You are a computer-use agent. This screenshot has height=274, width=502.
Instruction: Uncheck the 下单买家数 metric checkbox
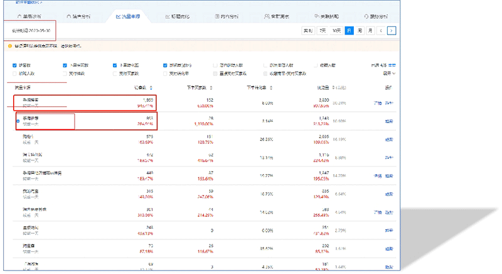point(65,65)
